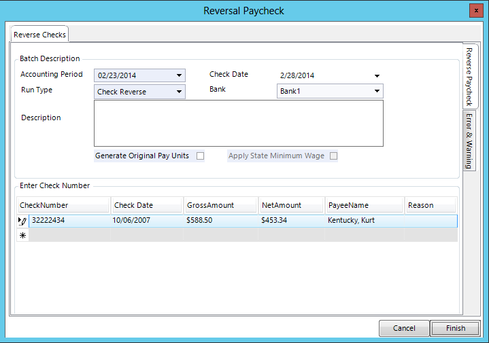Click the NetAmount column header
This screenshot has width=489, height=343.
tap(291, 205)
